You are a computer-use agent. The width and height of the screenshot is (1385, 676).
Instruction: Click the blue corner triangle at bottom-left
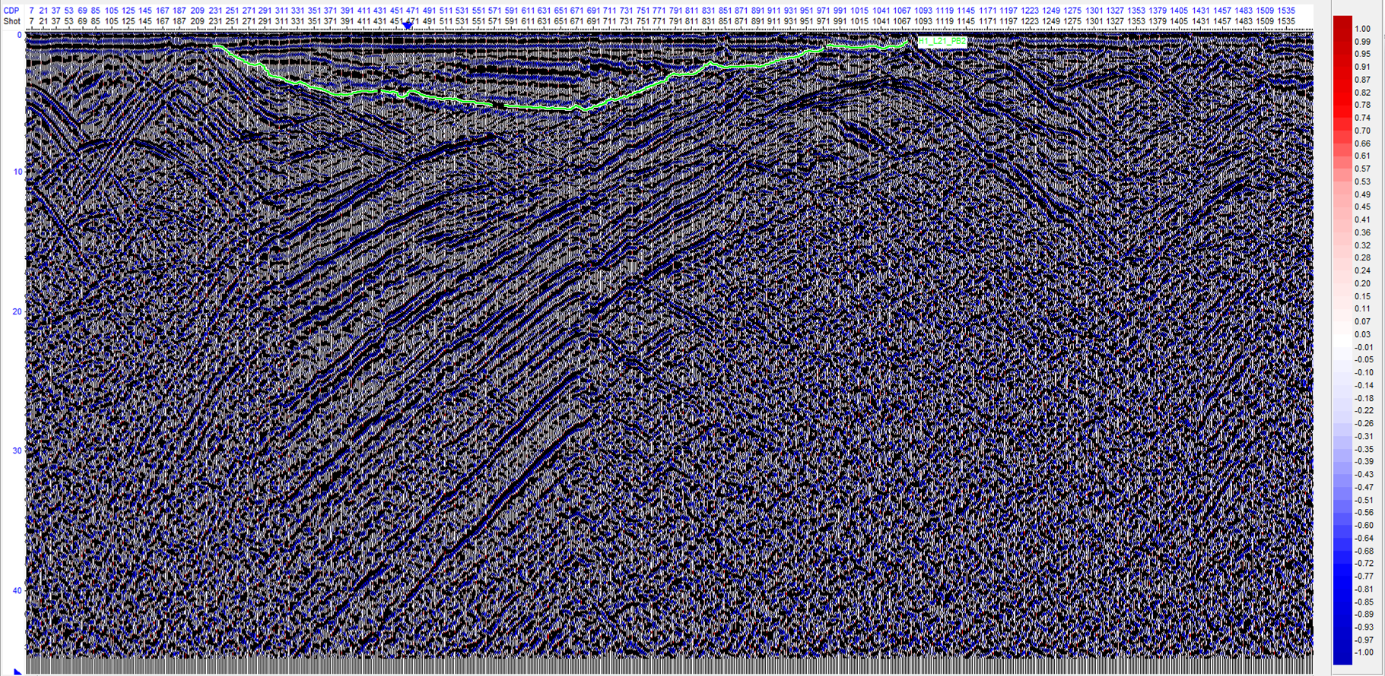tap(17, 671)
